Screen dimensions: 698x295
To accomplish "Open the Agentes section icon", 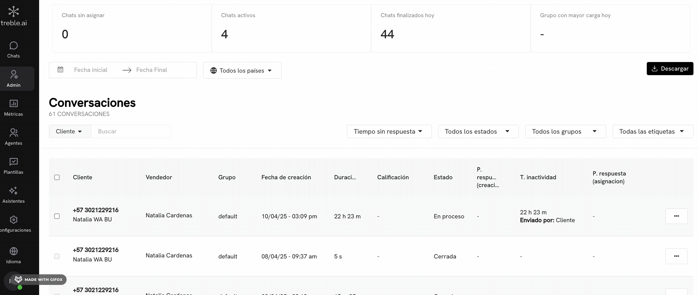I will click(13, 133).
